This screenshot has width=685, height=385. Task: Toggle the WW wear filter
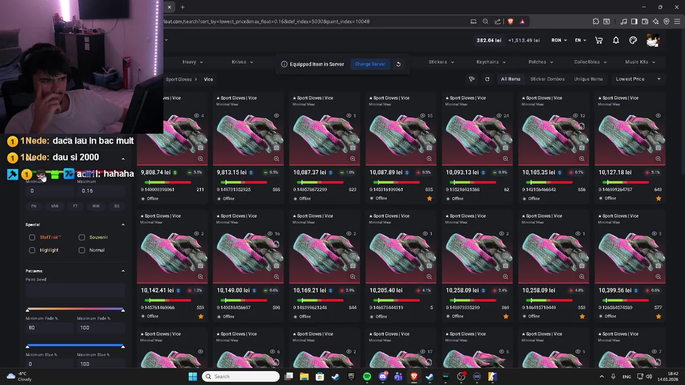tap(96, 206)
